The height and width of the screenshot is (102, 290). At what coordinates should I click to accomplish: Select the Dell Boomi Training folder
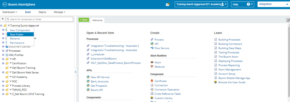tap(24, 68)
